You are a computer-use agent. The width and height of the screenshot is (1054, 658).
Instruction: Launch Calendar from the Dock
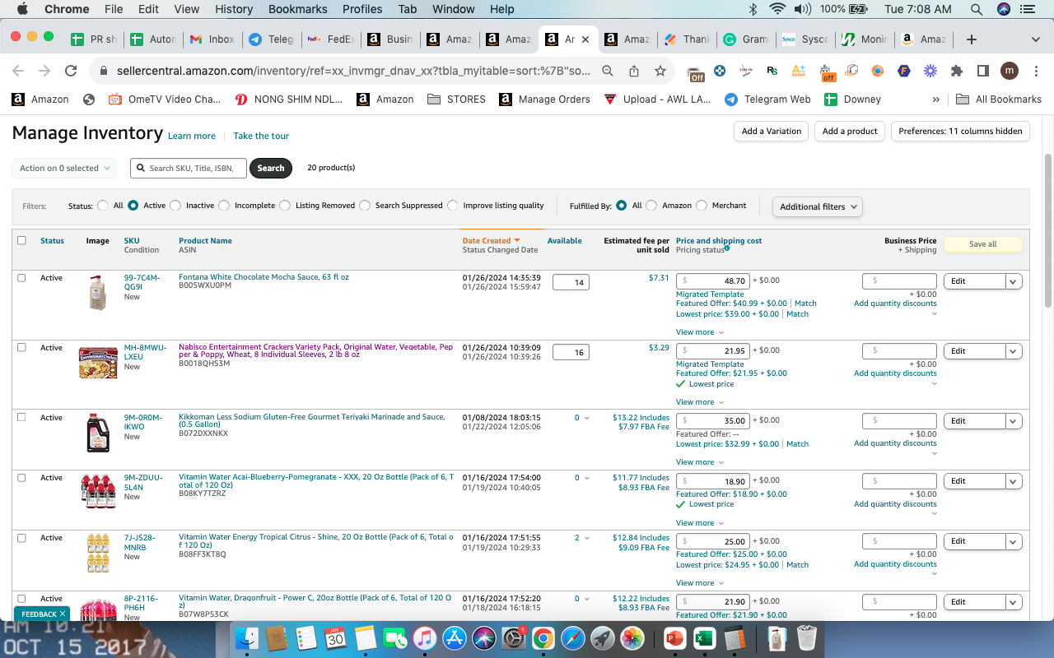pos(335,638)
